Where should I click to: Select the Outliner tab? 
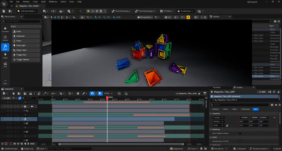pos(216,17)
